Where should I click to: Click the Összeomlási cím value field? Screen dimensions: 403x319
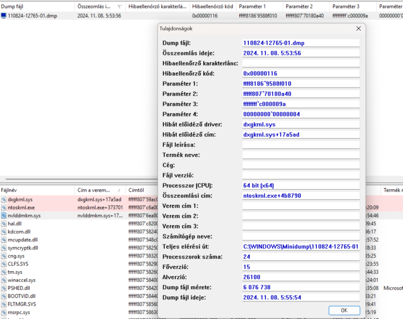point(301,196)
